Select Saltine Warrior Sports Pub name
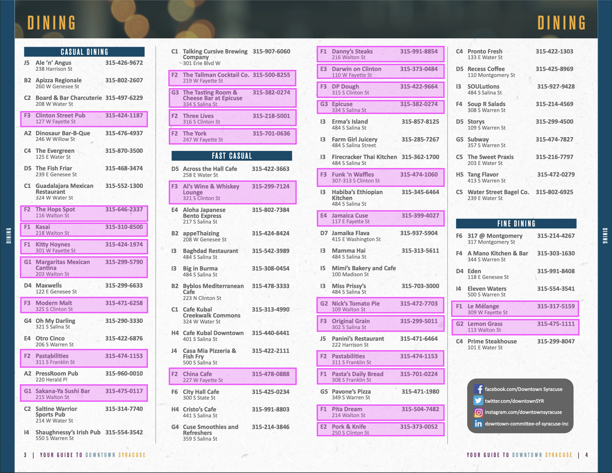 click(56, 412)
